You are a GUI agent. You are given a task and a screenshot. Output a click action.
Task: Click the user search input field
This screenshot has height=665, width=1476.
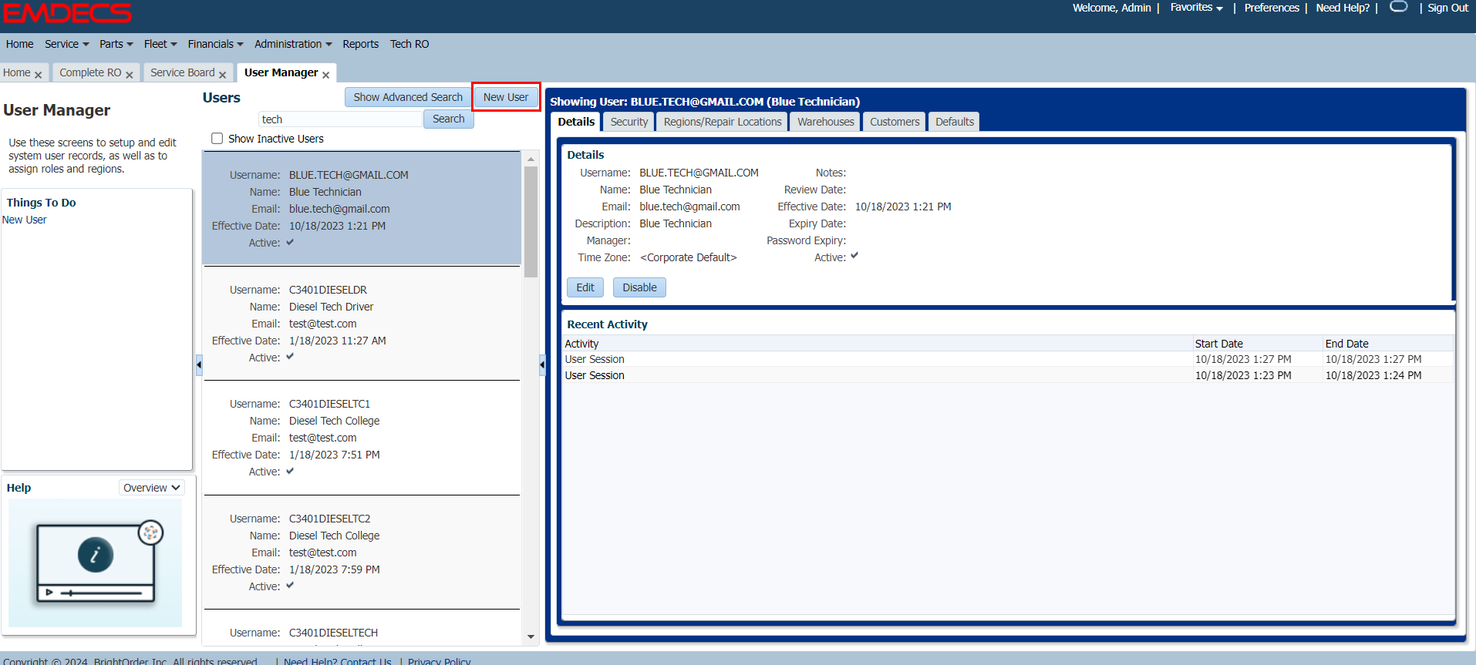click(340, 119)
